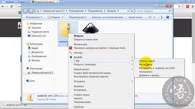The height and width of the screenshot is (109, 195).
Task: Click the red Avira extension icon in Chrome
Action: click(x=188, y=6)
